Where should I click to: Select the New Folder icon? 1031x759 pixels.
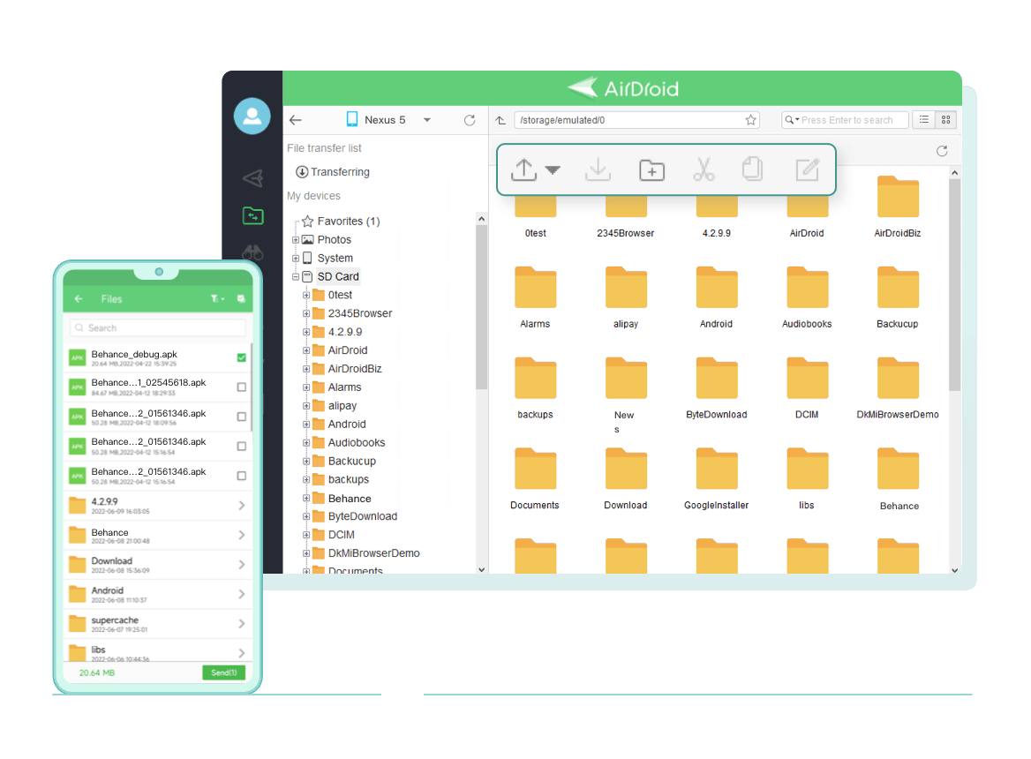[651, 169]
